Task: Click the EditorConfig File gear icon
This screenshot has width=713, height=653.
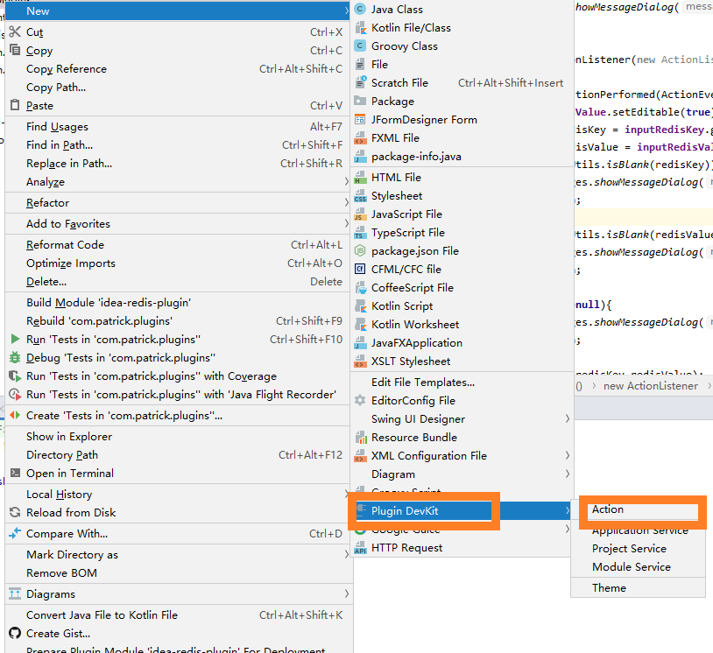Action: click(360, 400)
